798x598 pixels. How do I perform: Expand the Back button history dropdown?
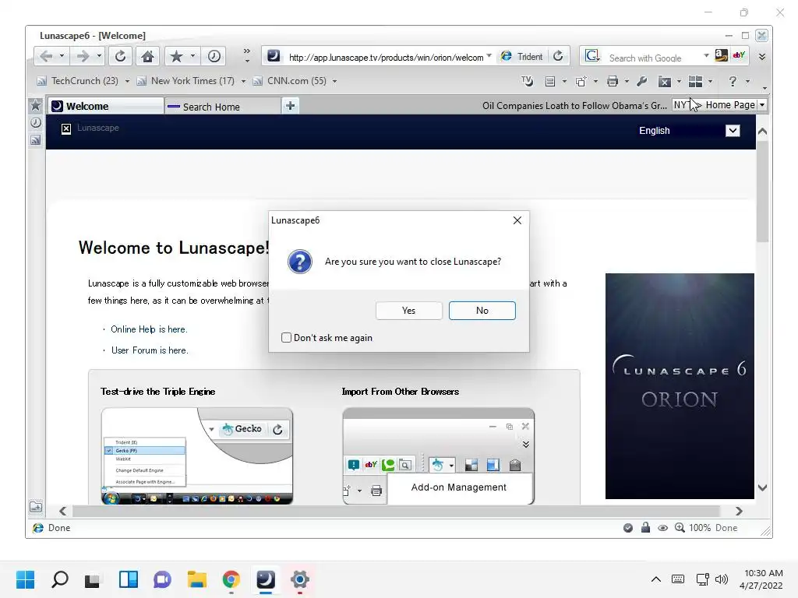coord(62,55)
